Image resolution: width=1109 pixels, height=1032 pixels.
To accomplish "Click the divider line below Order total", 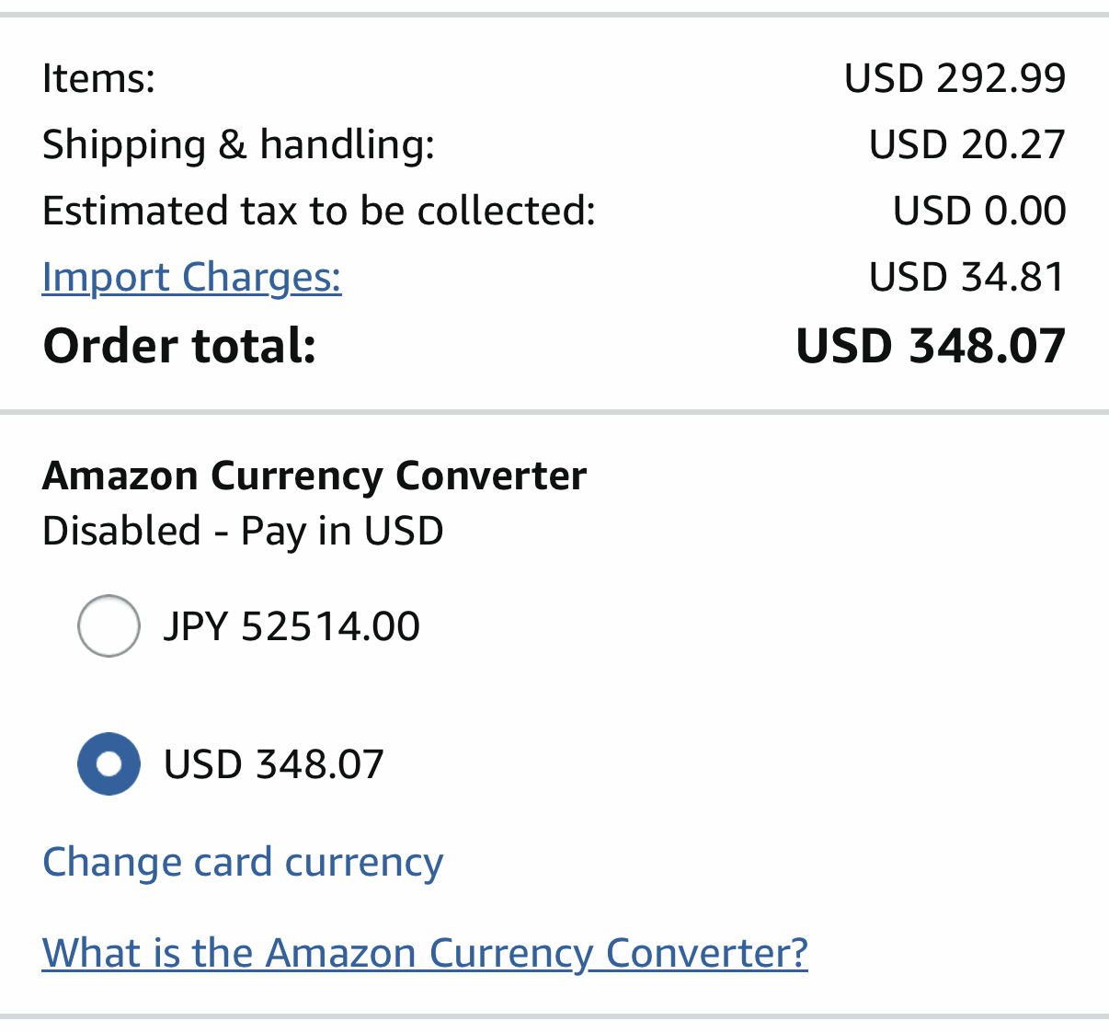I will click(554, 411).
